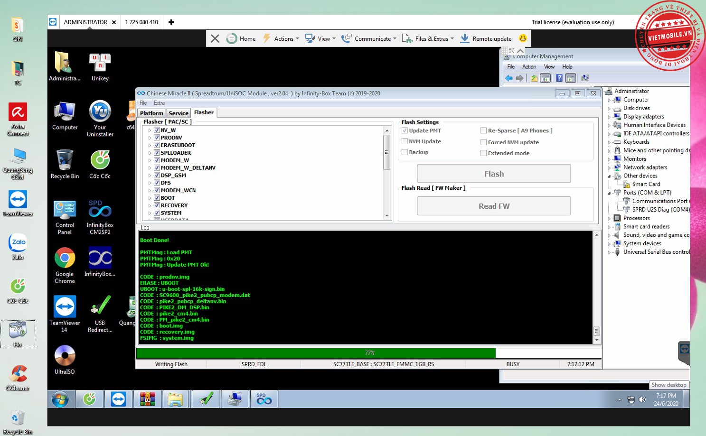Image resolution: width=706 pixels, height=436 pixels.
Task: Open the TeamViewer View dropdown
Action: coord(320,38)
